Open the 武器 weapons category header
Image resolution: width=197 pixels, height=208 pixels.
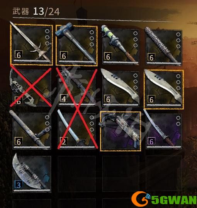[21, 11]
